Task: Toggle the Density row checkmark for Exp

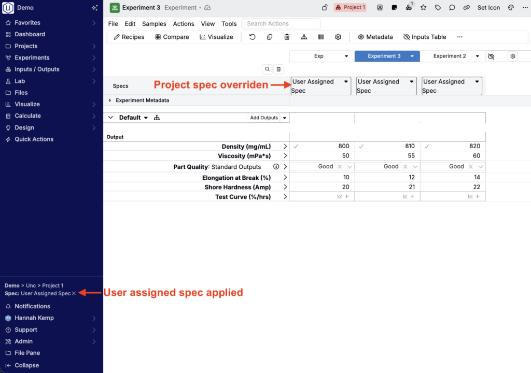Action: click(296, 147)
